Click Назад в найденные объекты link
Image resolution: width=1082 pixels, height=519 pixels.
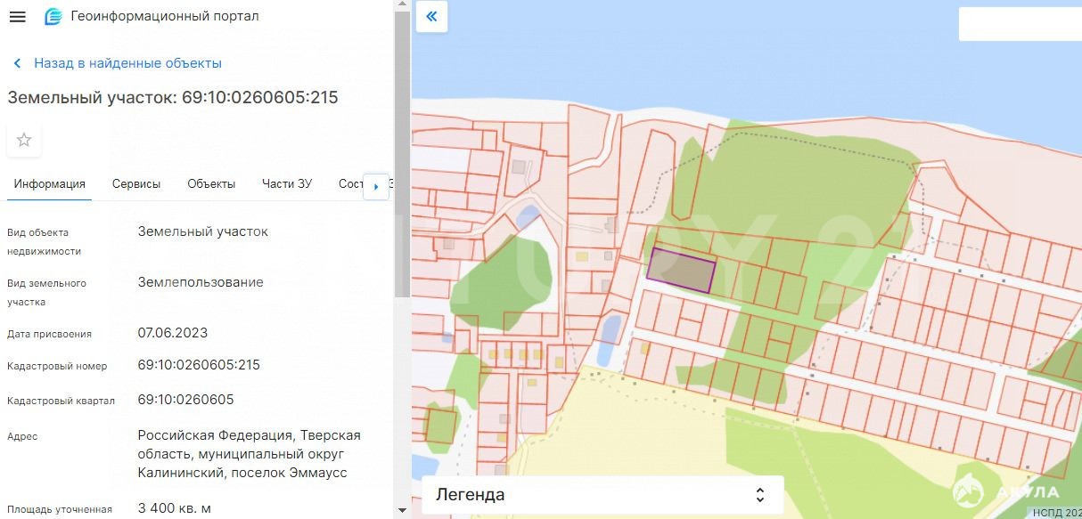(127, 64)
